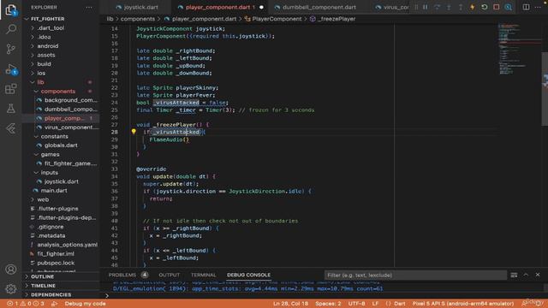548x308 pixels.
Task: Open the Search view in the activity bar
Action: [11, 29]
